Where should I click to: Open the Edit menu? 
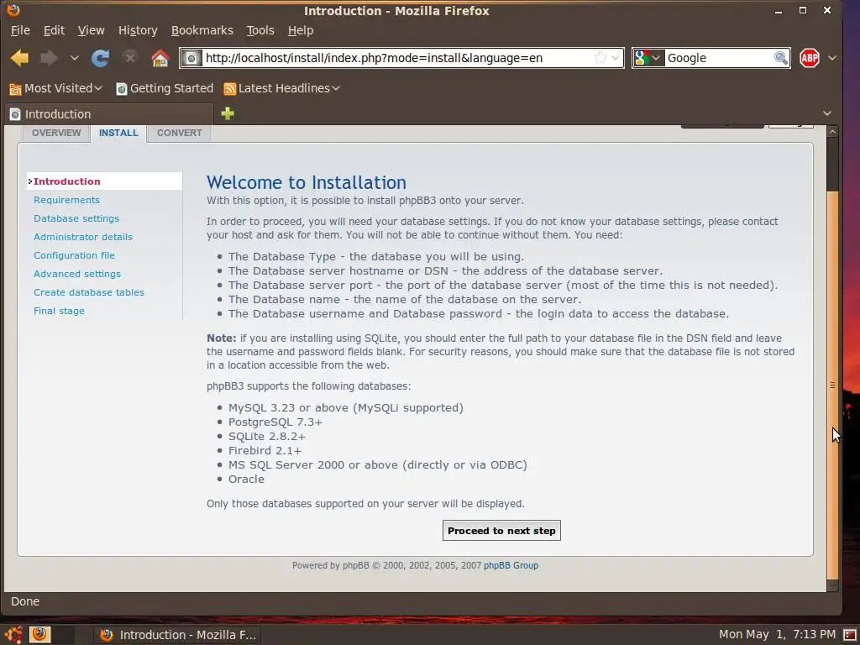coord(54,31)
